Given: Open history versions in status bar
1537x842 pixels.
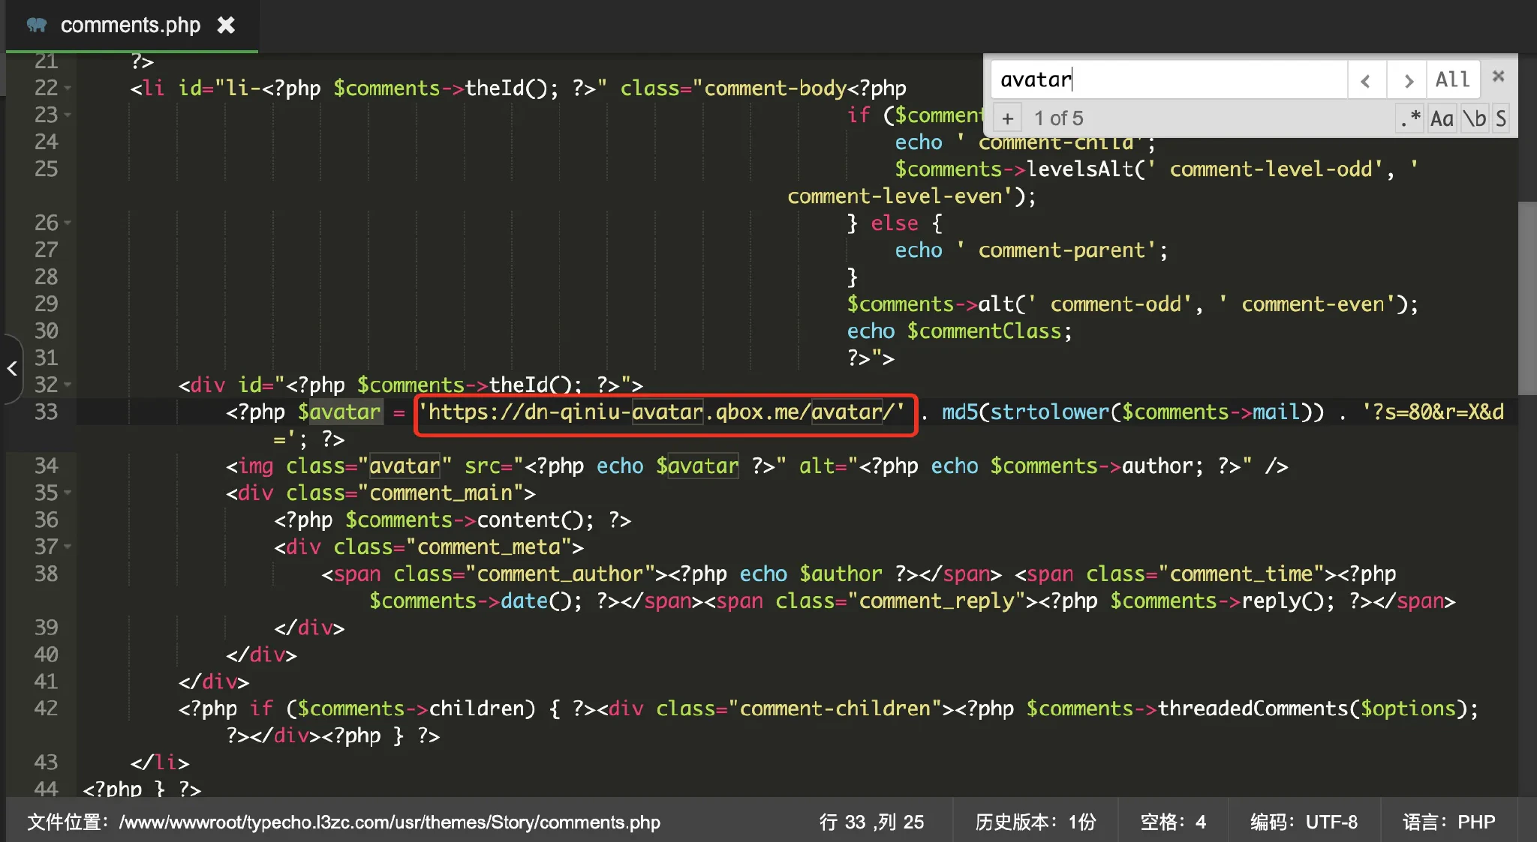Looking at the screenshot, I should click(x=1035, y=822).
